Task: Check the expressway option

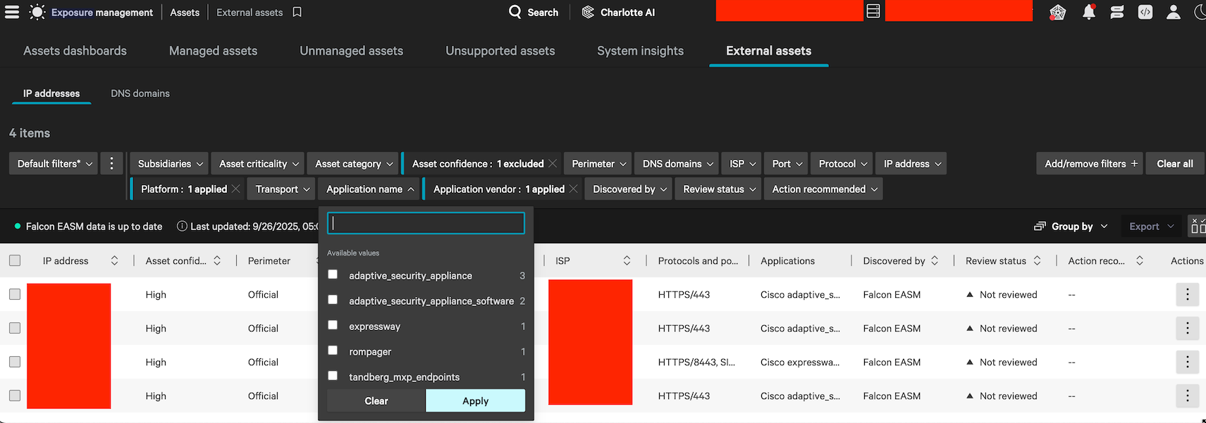Action: tap(333, 325)
